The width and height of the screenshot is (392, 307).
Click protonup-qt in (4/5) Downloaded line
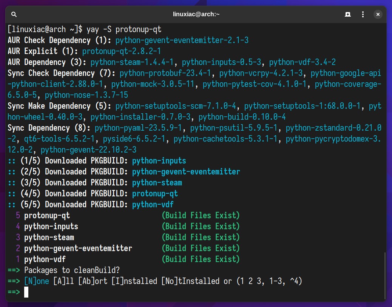155,194
